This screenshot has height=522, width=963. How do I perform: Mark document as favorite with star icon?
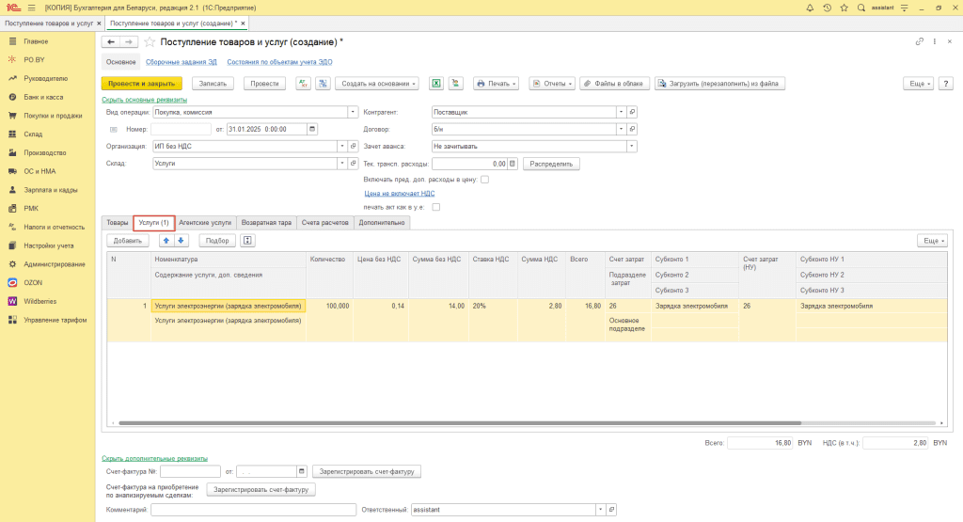pos(150,42)
